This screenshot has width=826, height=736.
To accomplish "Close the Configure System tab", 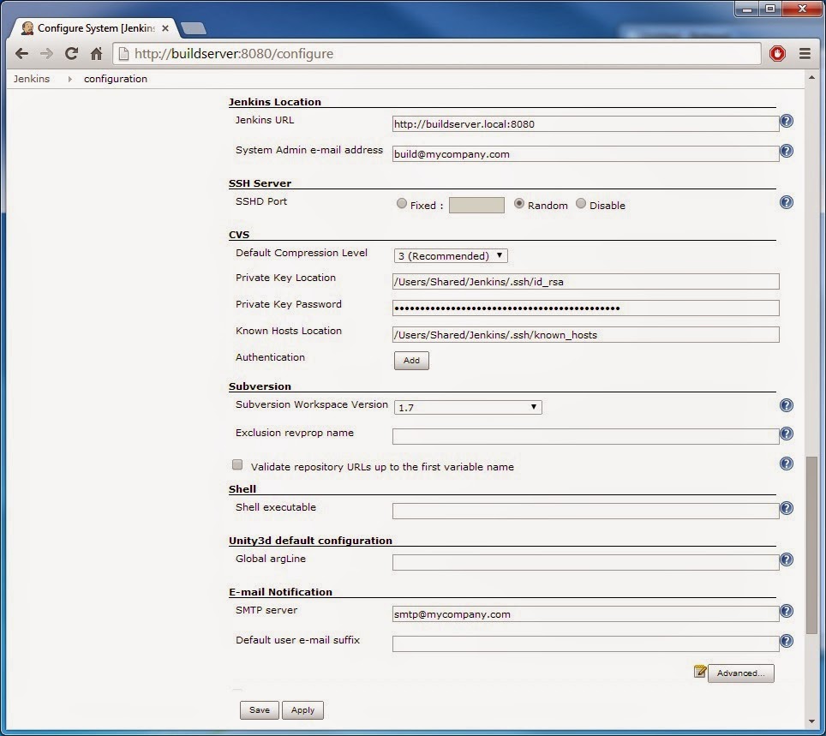I will click(x=165, y=28).
